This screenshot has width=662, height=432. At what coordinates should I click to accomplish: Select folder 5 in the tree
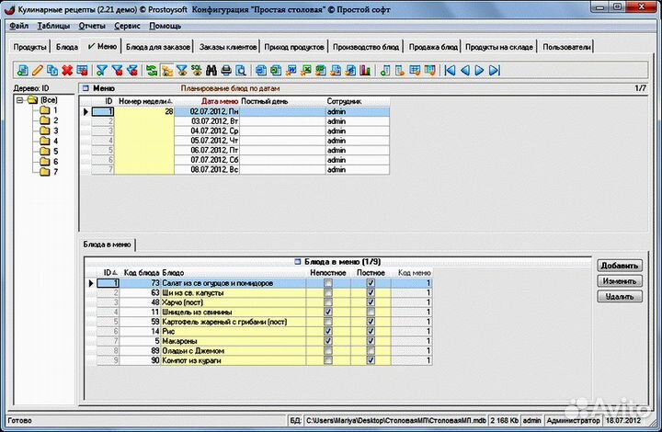[54, 151]
